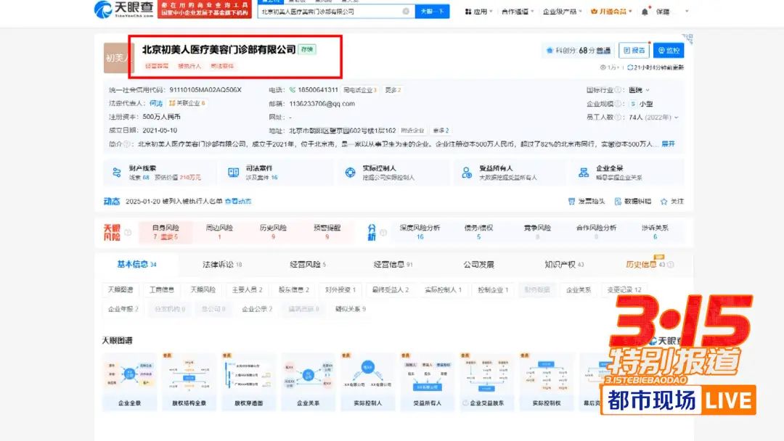
Task: Open the 开通会员 VIP dropdown
Action: (x=611, y=12)
